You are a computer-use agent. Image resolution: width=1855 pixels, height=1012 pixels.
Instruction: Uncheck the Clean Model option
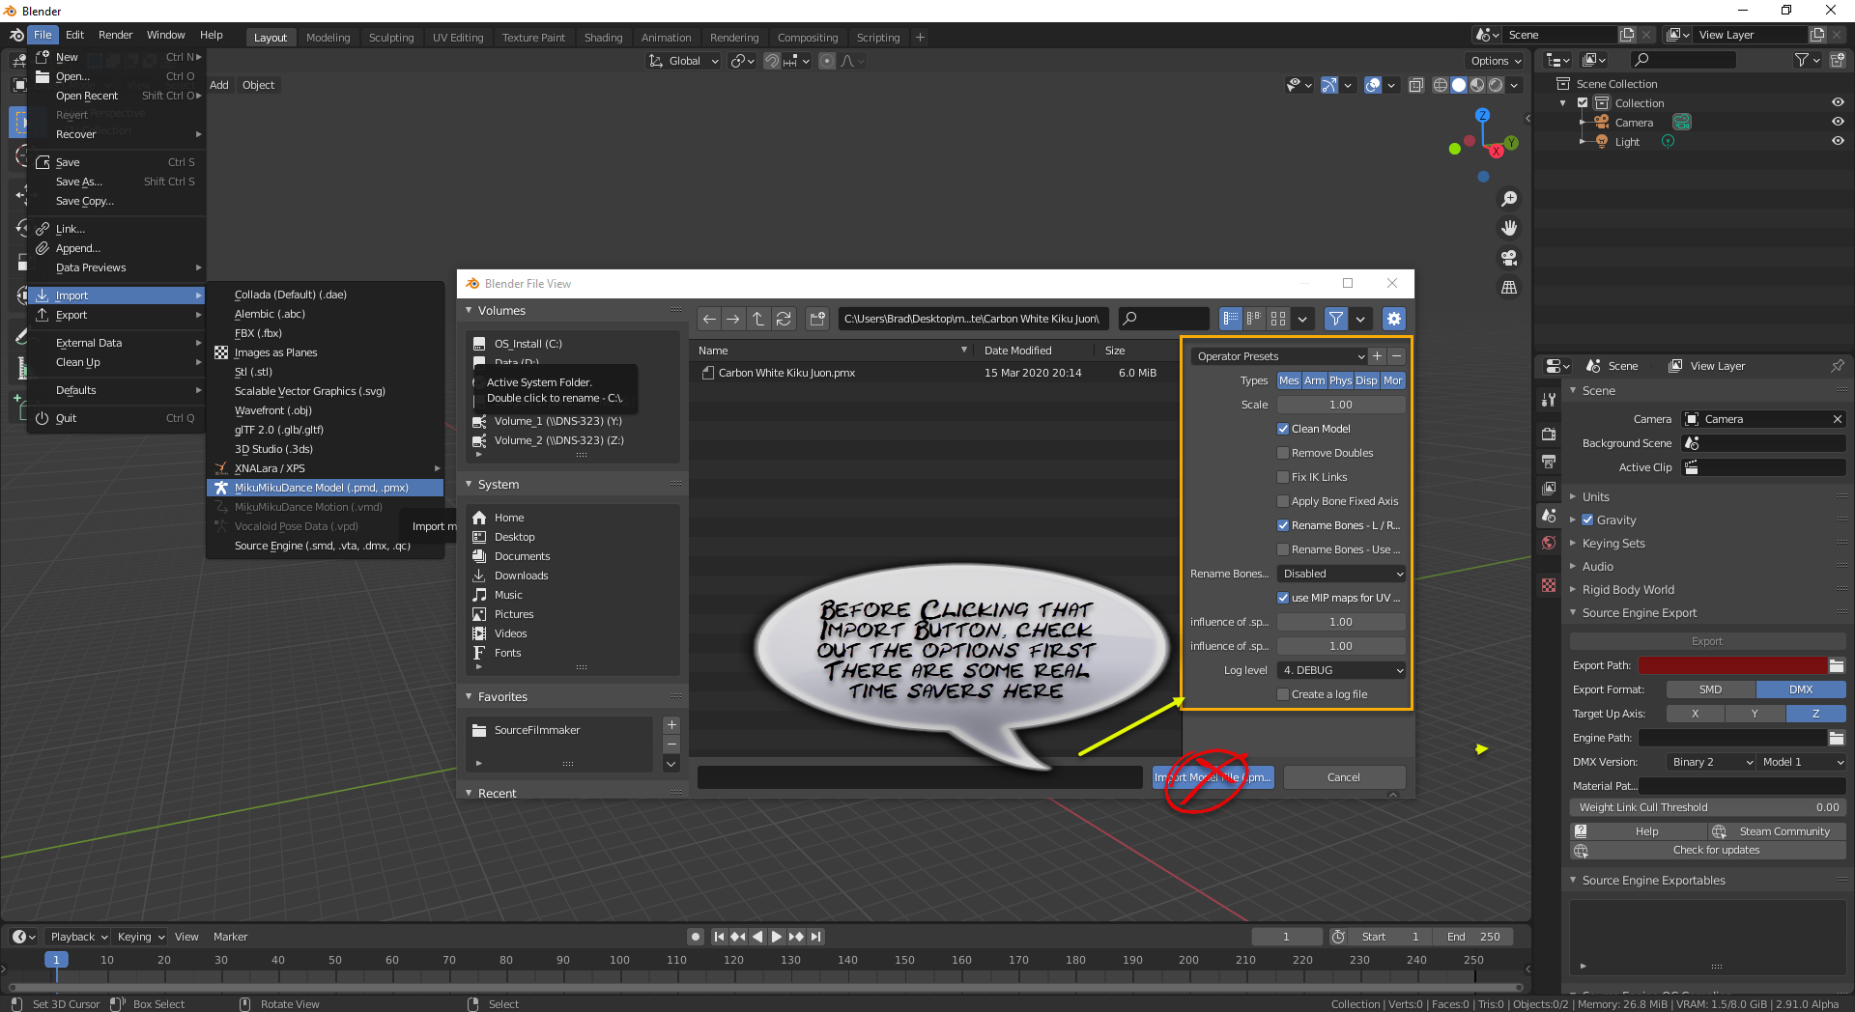pos(1283,429)
